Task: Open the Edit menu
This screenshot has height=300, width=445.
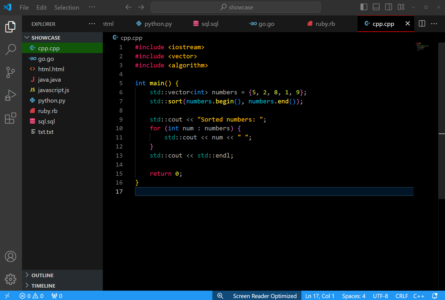Action: [42, 7]
